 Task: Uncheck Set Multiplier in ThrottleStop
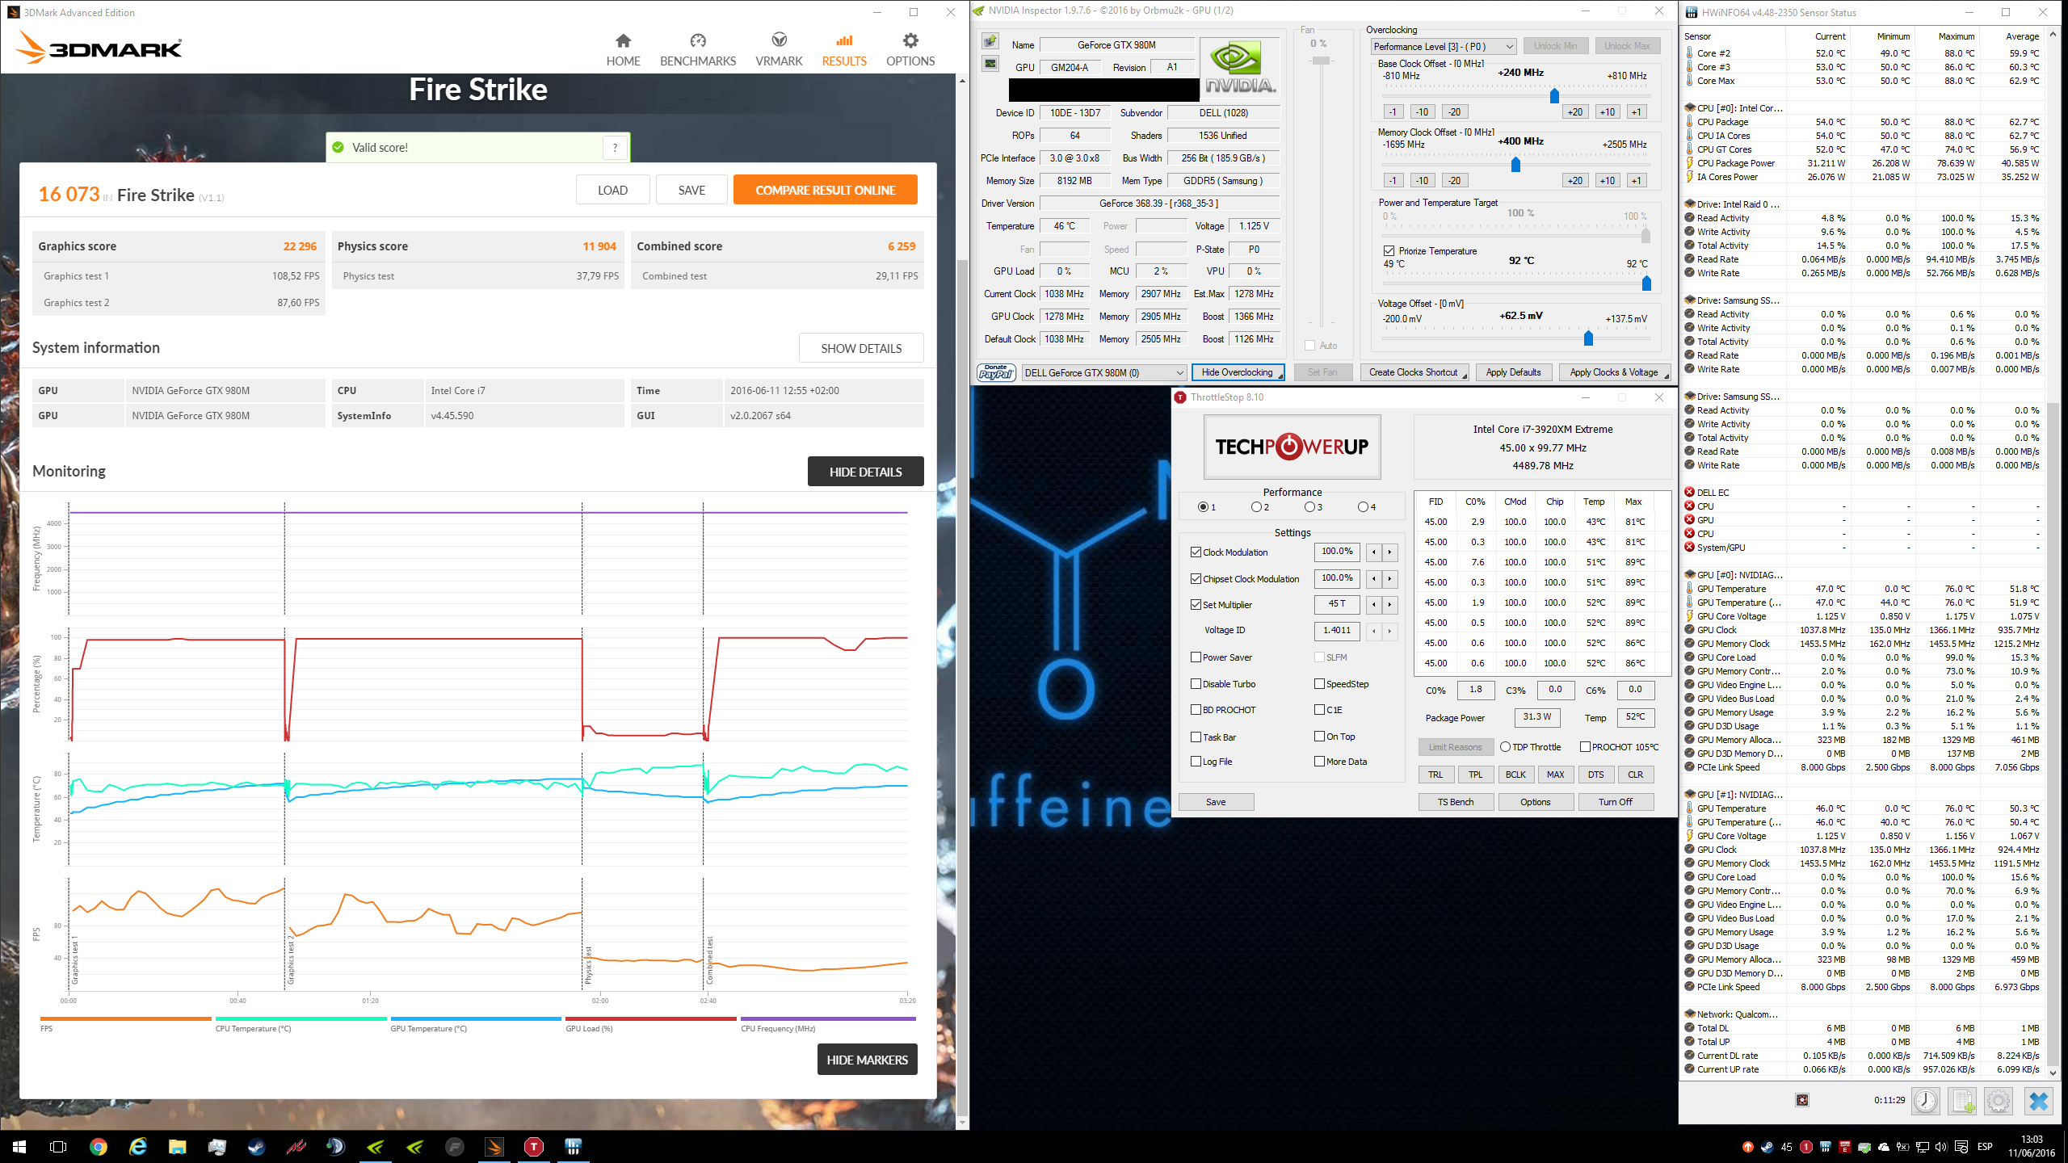click(x=1196, y=605)
